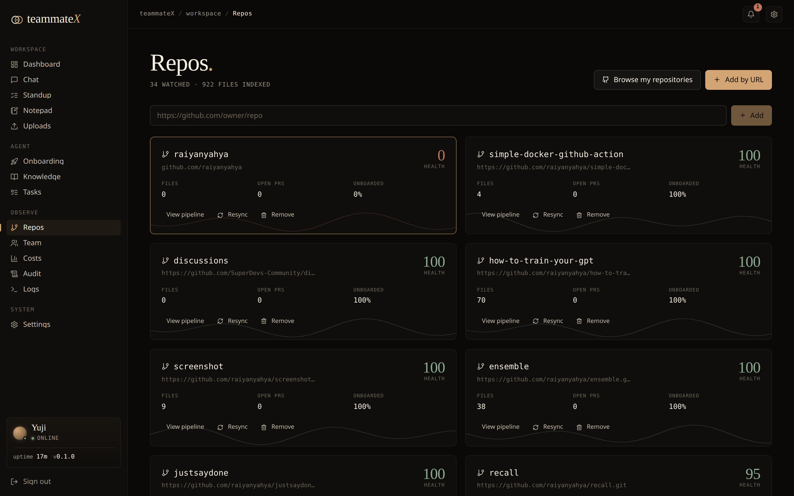The height and width of the screenshot is (496, 794).
Task: Resync the discussions repo
Action: [x=233, y=321]
